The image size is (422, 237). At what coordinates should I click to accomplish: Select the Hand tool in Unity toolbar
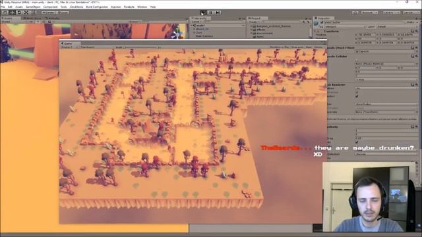(x=5, y=13)
